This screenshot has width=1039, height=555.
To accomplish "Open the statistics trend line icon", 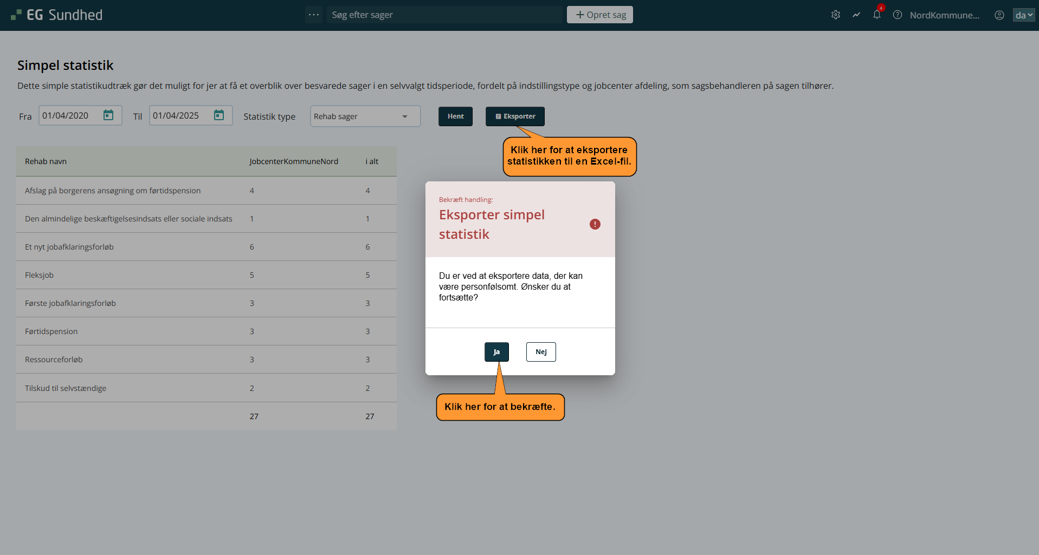I will coord(856,15).
